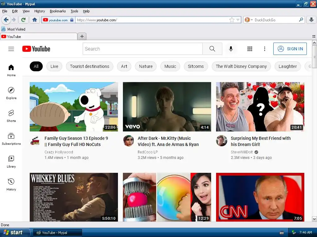Click DuckDuckGo search magnifier icon

[301, 20]
